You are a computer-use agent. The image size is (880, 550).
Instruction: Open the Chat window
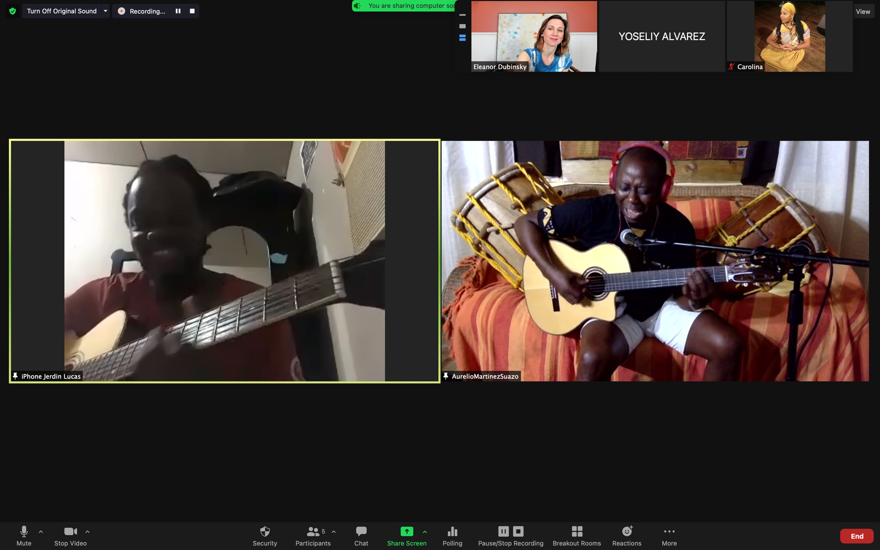361,536
